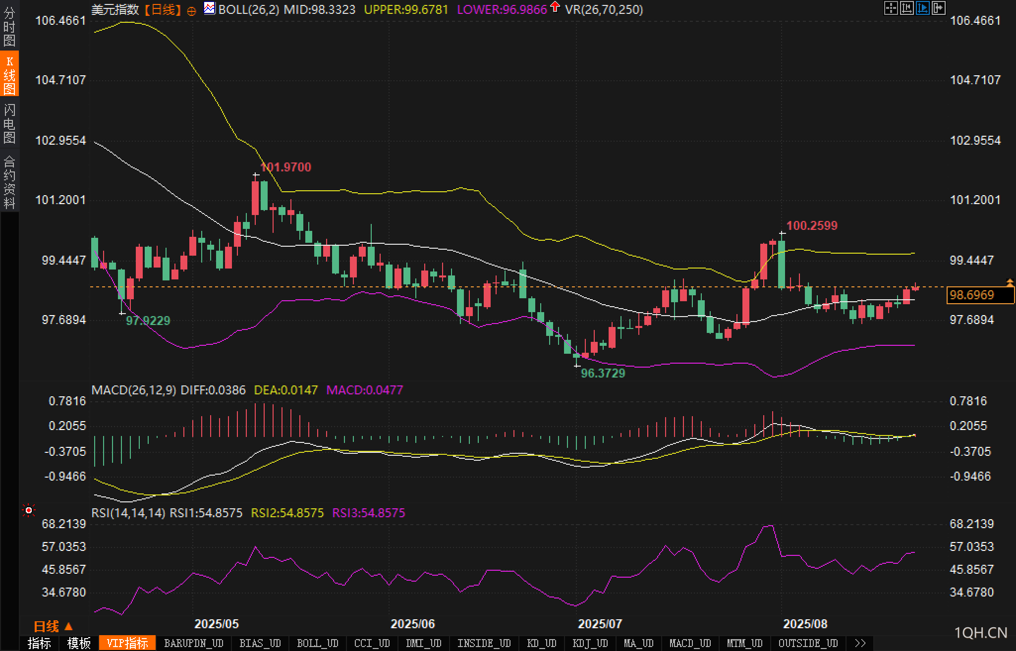Open the 模板 tab
Viewport: 1016px width, 651px height.
79,643
